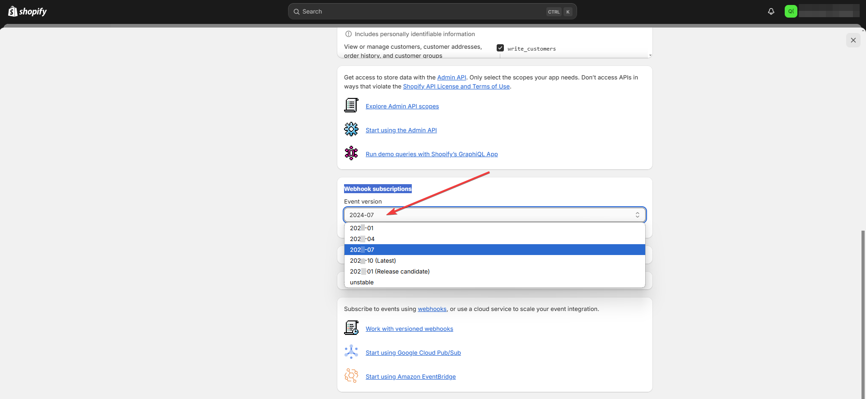The width and height of the screenshot is (866, 399).
Task: Select the Release candidate version option
Action: tap(389, 271)
